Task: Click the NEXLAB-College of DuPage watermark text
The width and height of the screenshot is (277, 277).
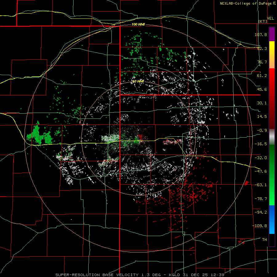Action: tap(246, 3)
